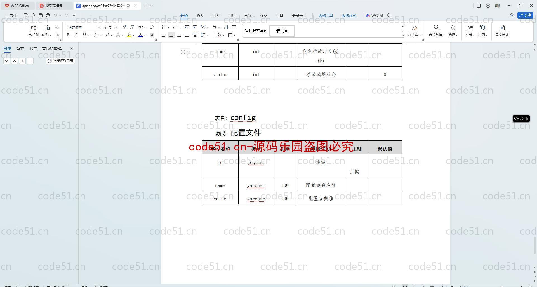Set alignment to right align
The height and width of the screenshot is (287, 537).
point(179,35)
